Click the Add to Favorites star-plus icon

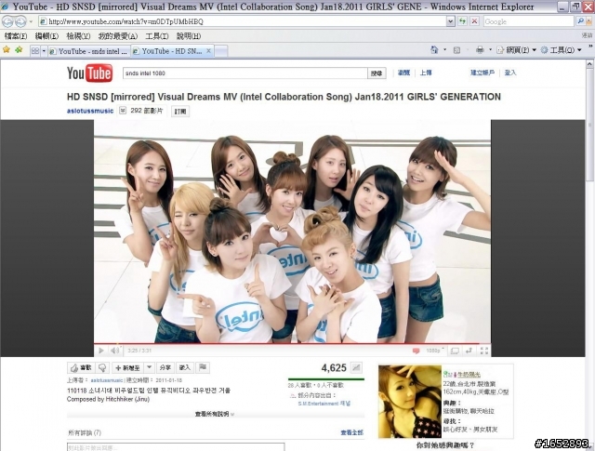[x=19, y=49]
